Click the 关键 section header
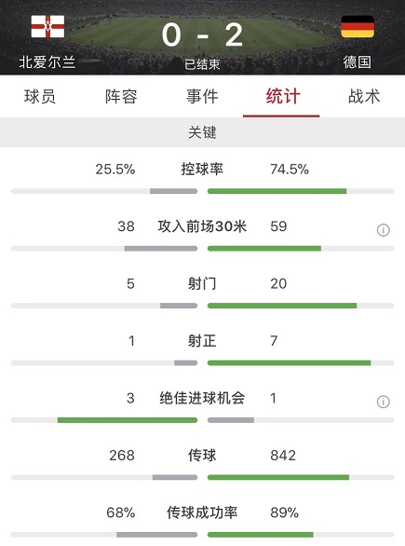Image resolution: width=405 pixels, height=546 pixels. (203, 132)
